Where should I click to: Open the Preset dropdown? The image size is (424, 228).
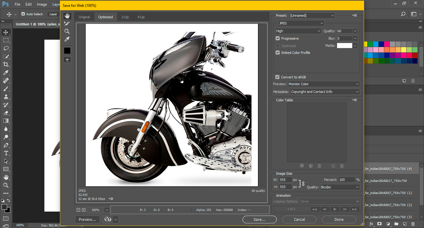[x=312, y=15]
